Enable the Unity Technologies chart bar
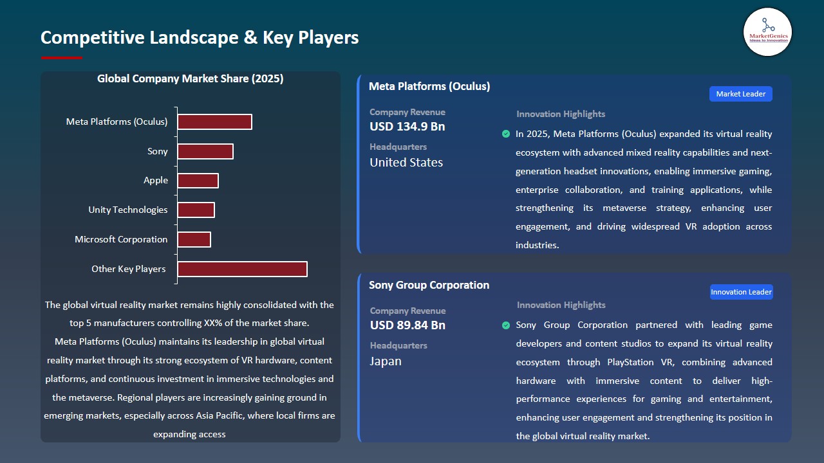 pyautogui.click(x=196, y=210)
